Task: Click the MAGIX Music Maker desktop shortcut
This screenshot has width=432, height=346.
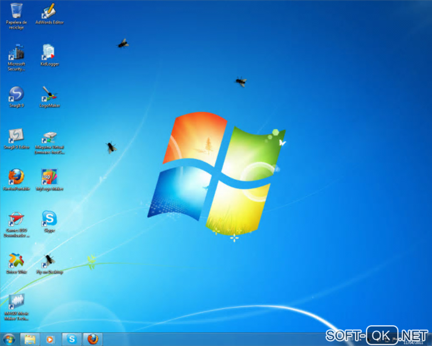Action: coord(16,307)
